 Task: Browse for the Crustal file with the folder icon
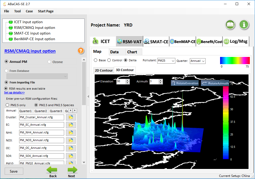[71, 117]
